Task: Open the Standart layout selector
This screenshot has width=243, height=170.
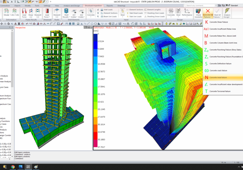Action: pyautogui.click(x=234, y=6)
